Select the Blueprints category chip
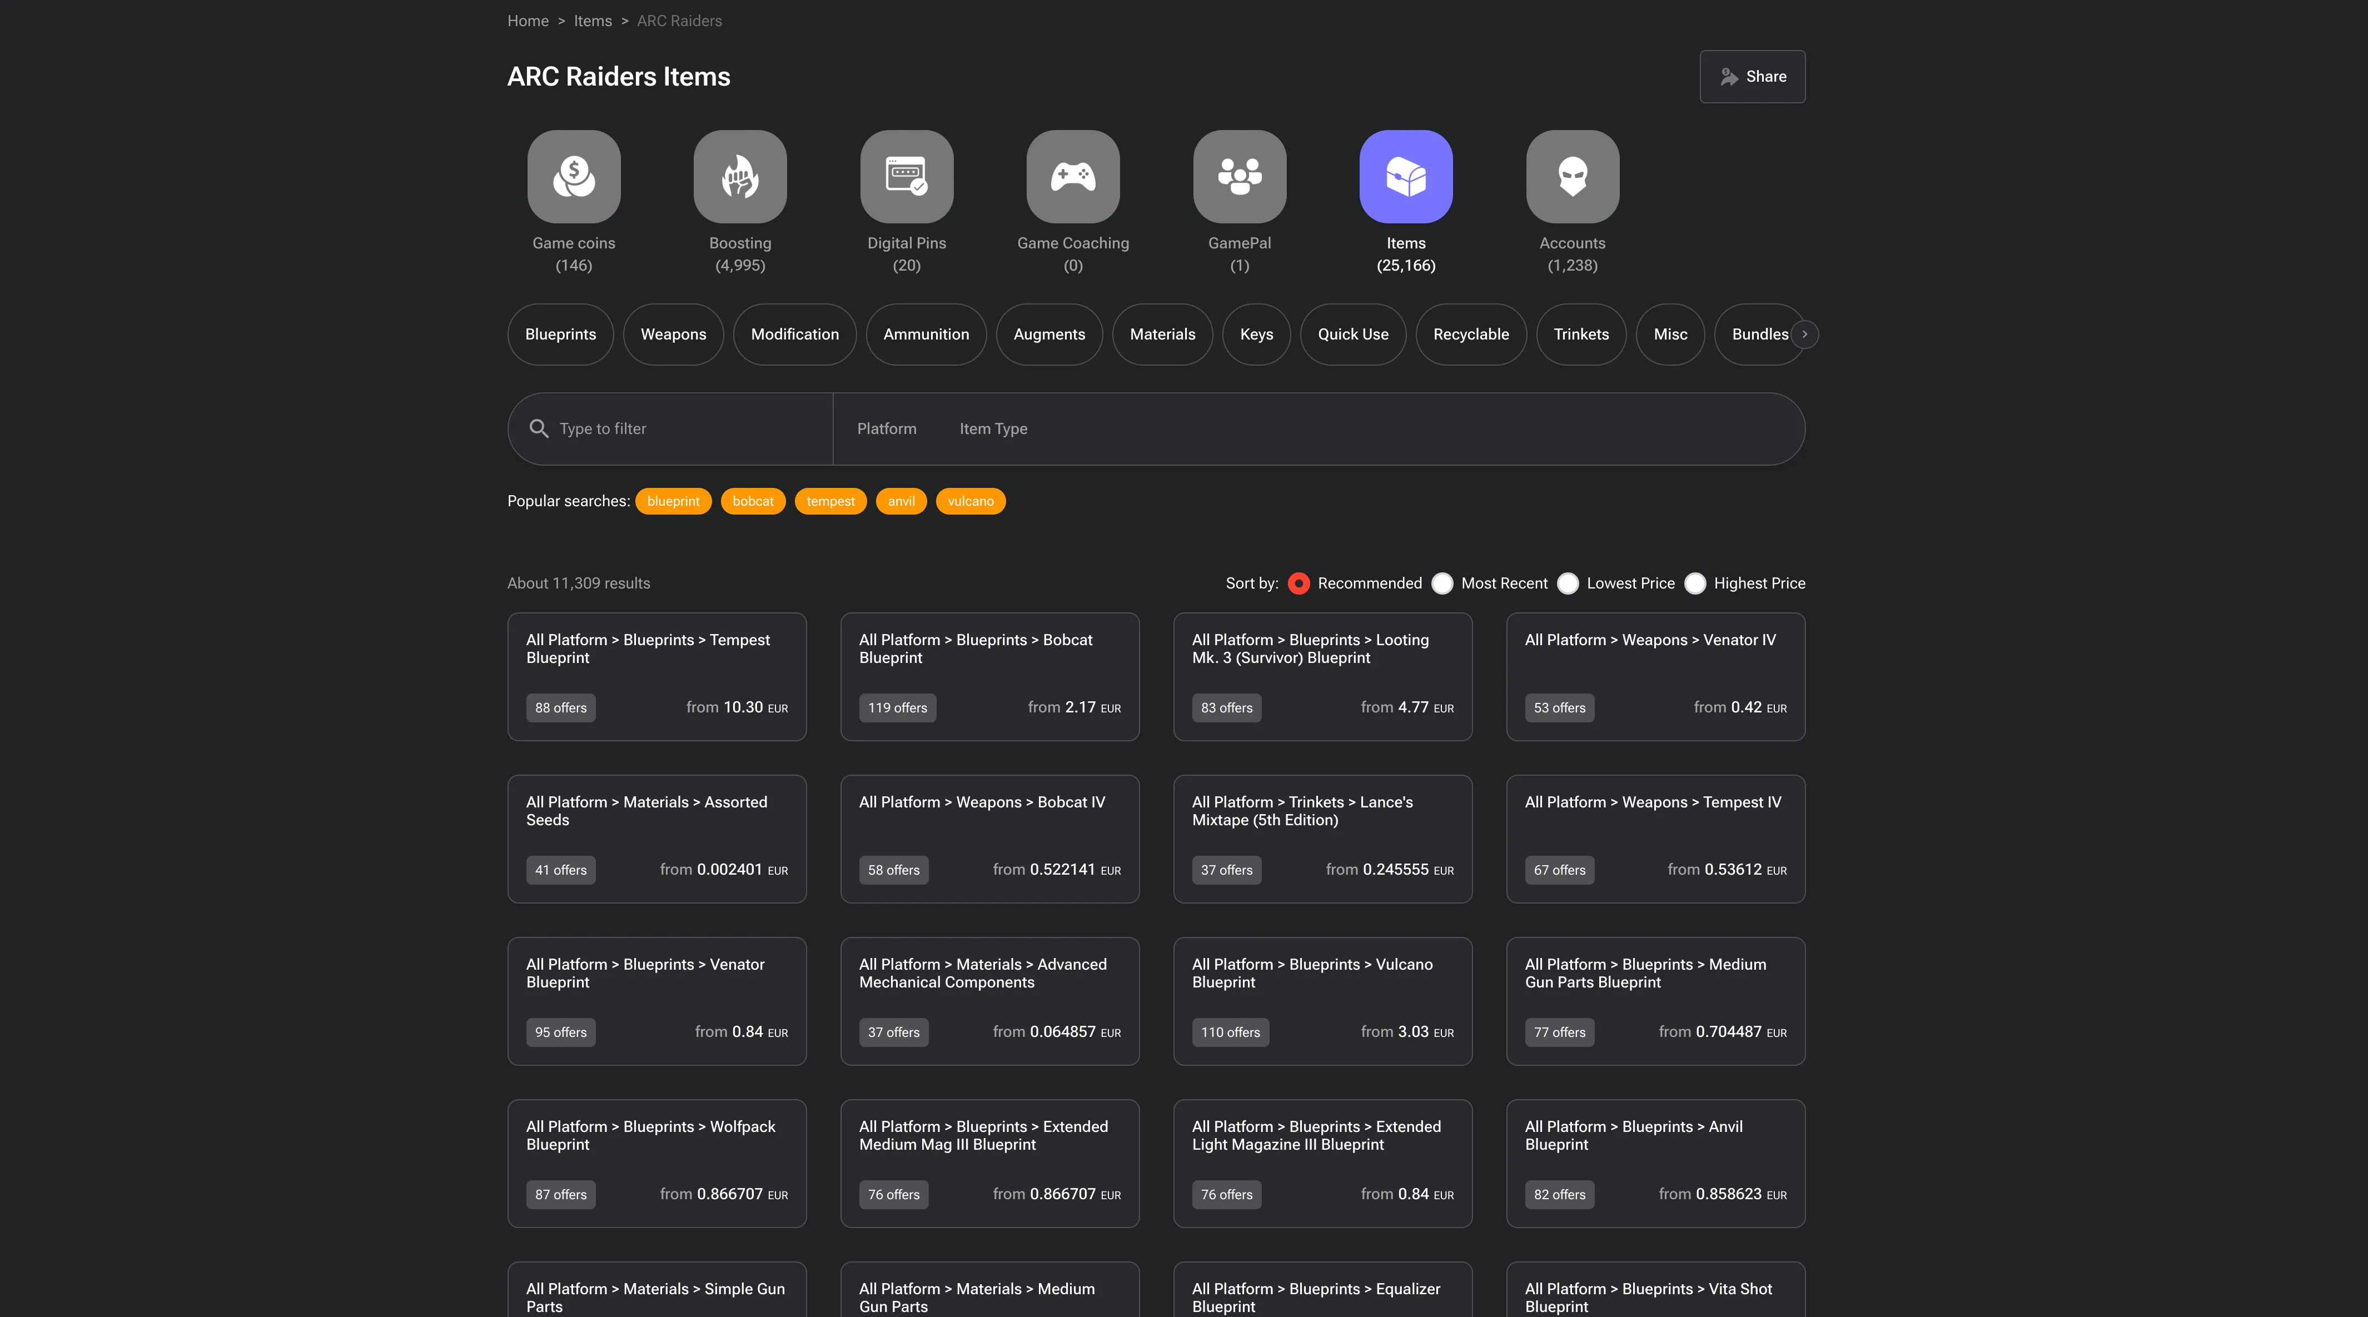Screen dimensions: 2368x1317 pyautogui.click(x=560, y=335)
